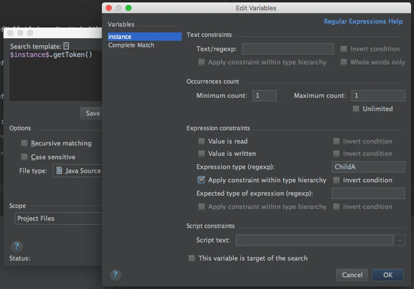Enable This variable is target of the search
The image size is (414, 289).
click(191, 258)
